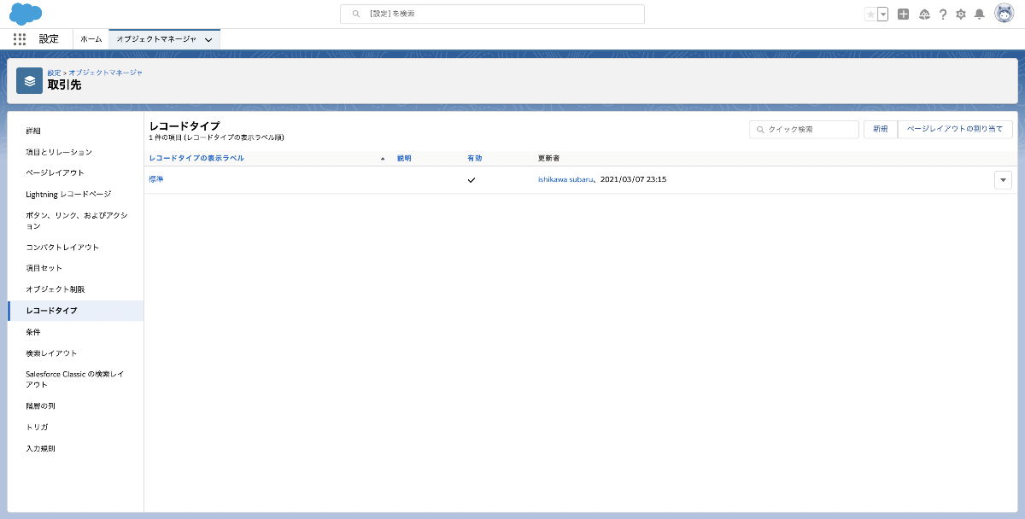Click the Salesforce cloud logo

pos(26,14)
